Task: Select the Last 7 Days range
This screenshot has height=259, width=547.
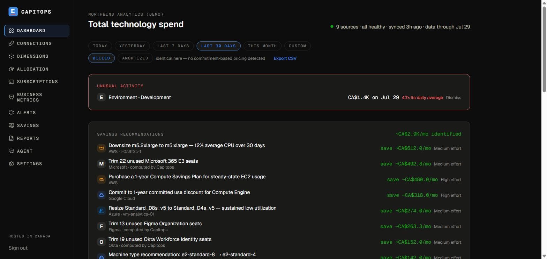Action: point(173,46)
